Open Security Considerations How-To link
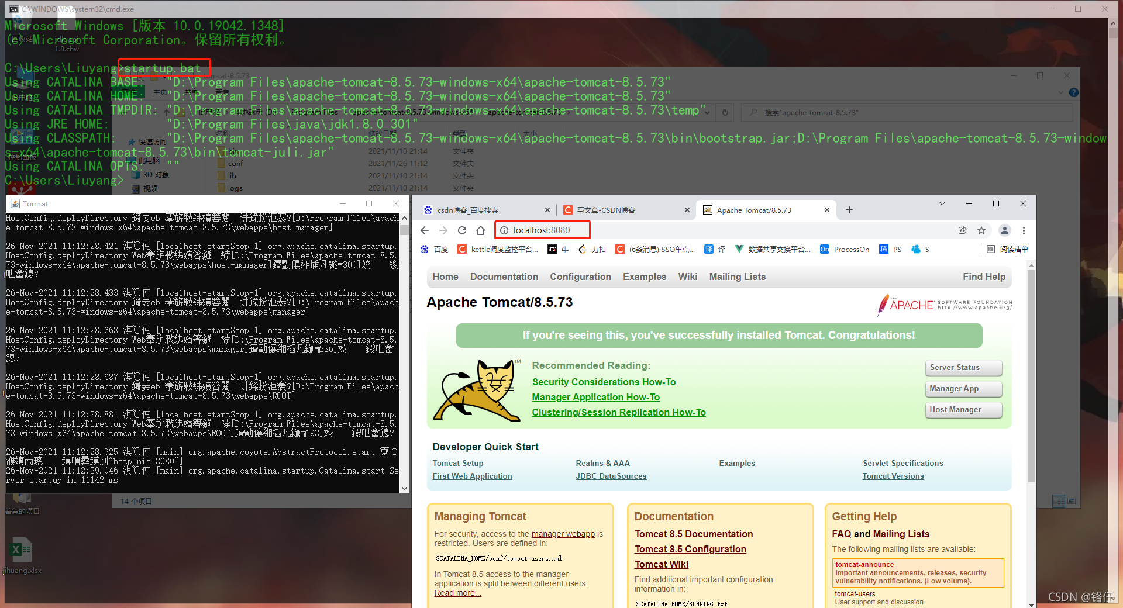The image size is (1123, 608). point(604,382)
